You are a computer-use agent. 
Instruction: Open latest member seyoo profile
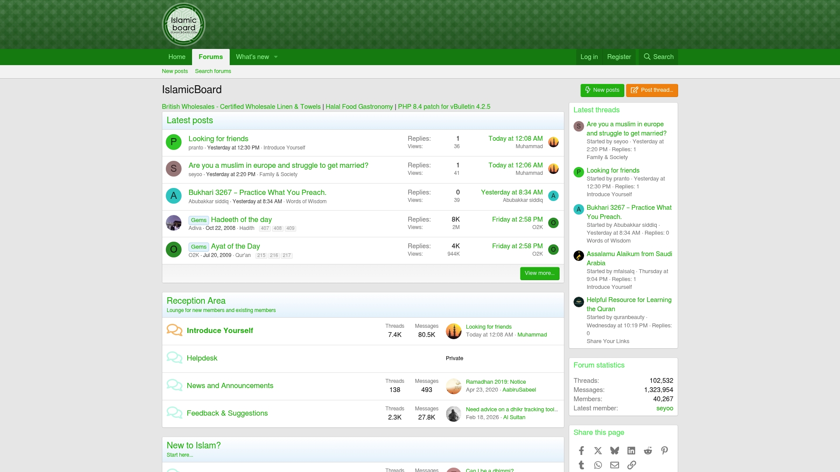click(x=665, y=408)
